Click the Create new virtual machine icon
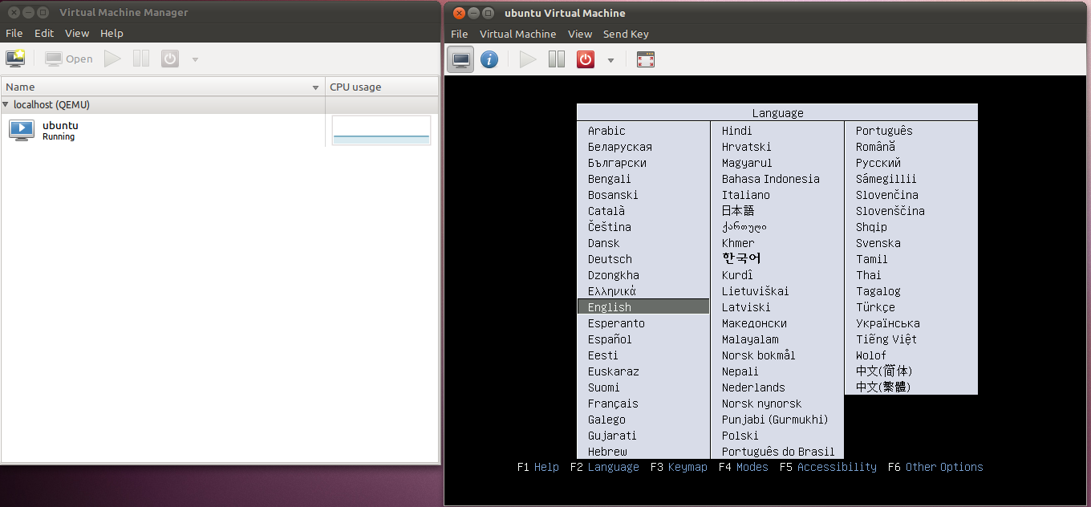Image resolution: width=1091 pixels, height=507 pixels. point(15,59)
